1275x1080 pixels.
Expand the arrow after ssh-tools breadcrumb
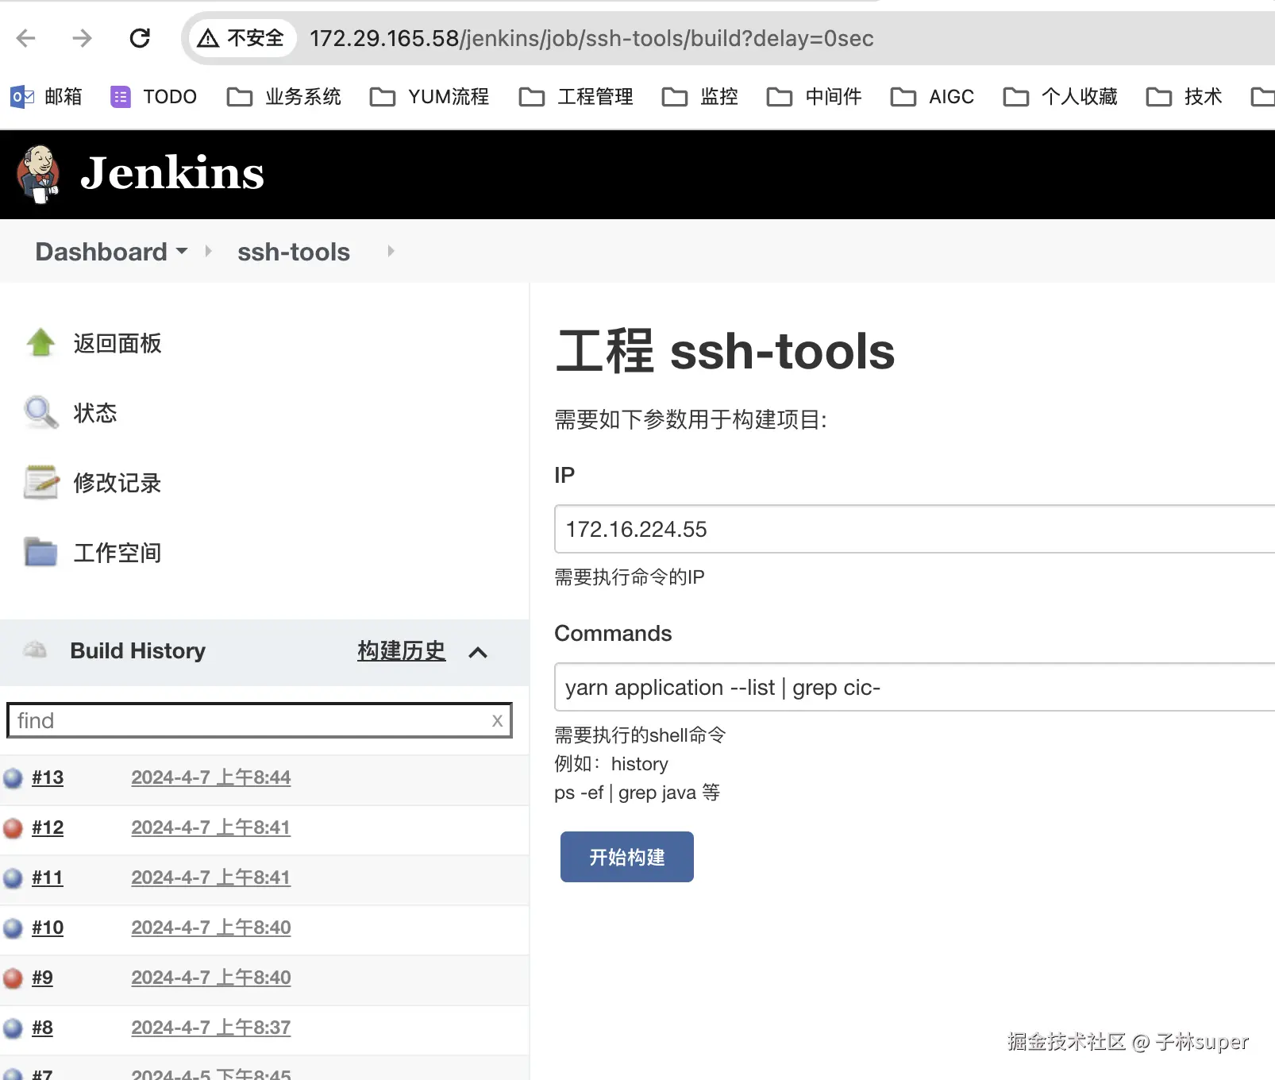pos(391,251)
